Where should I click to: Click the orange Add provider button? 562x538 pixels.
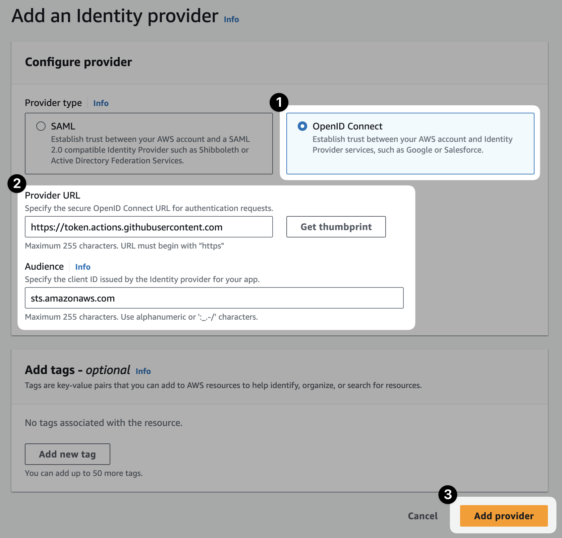(x=504, y=516)
